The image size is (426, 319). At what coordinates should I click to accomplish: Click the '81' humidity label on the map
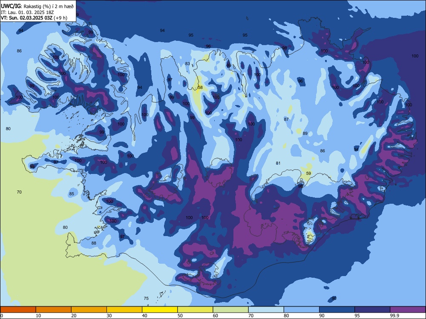[x=278, y=163]
